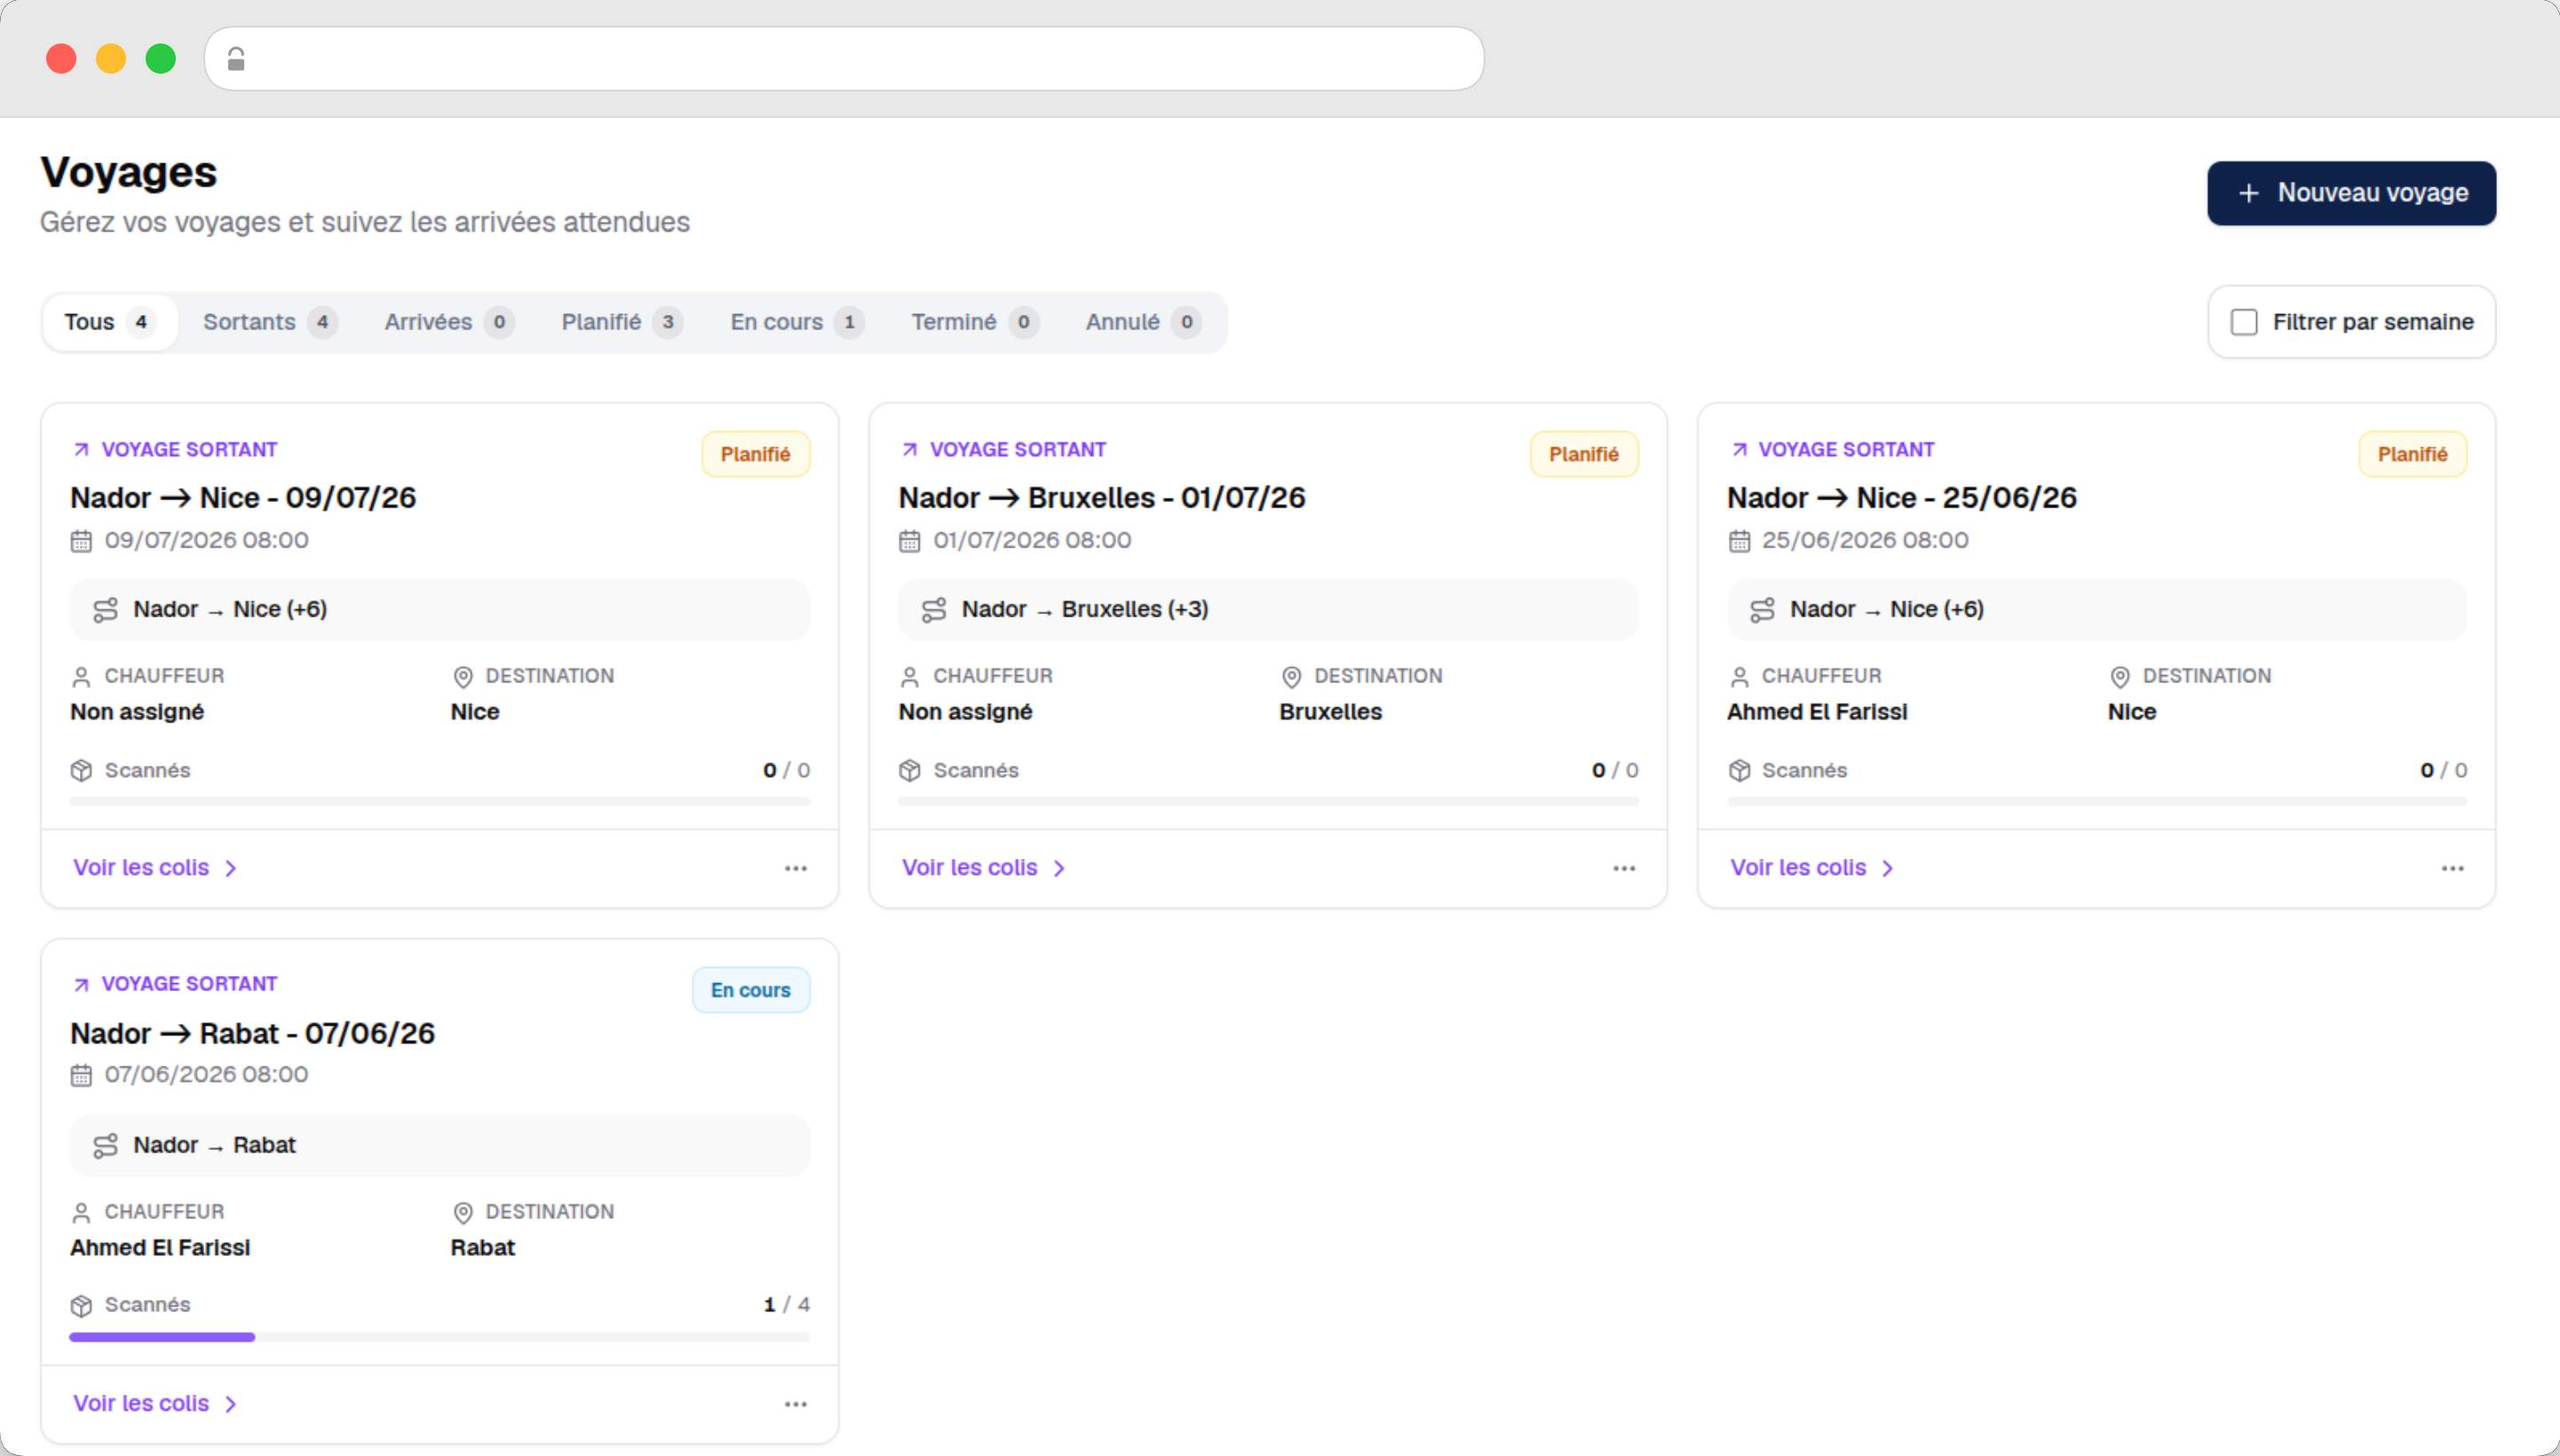This screenshot has width=2560, height=1456.
Task: Click the En cours status badge on Rabat card
Action: 750,990
